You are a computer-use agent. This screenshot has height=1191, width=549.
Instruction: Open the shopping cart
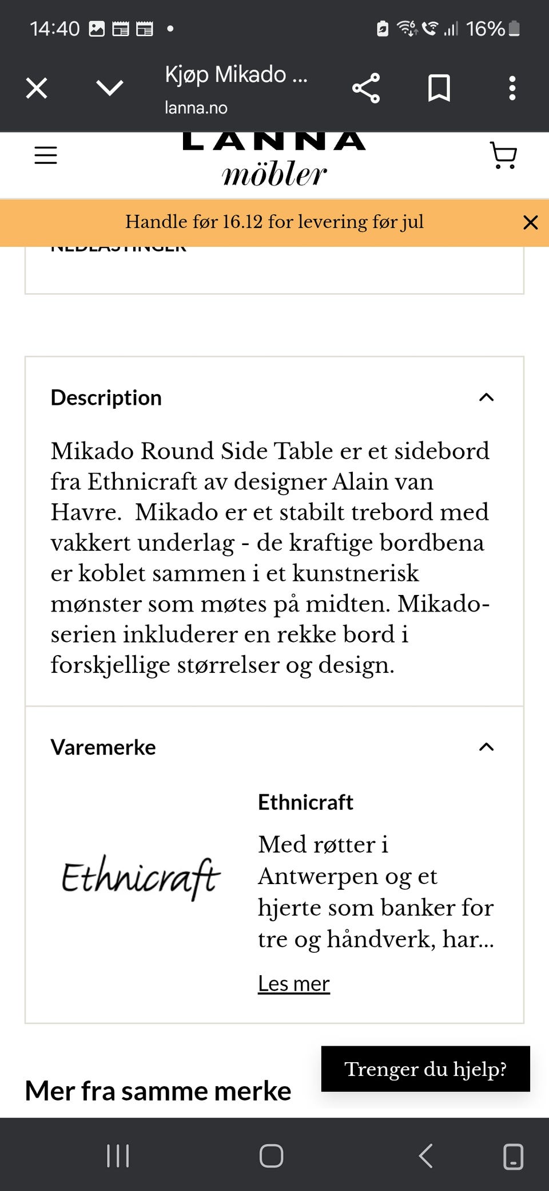(504, 155)
